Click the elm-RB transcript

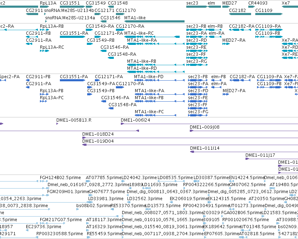214,30
